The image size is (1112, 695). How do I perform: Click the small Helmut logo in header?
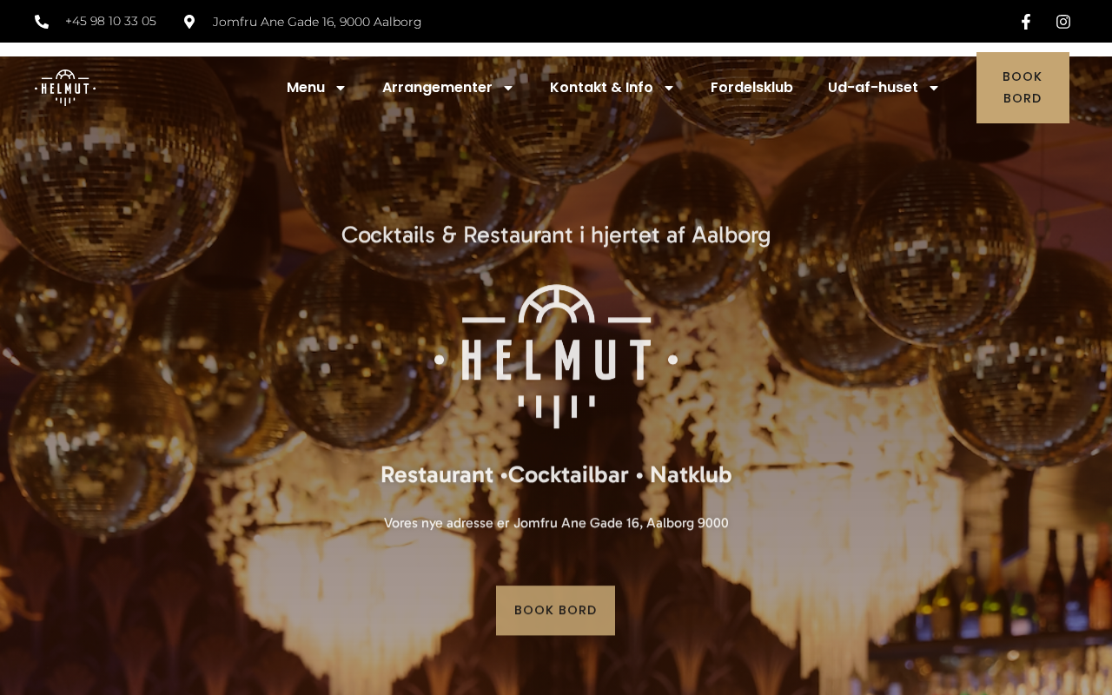(x=65, y=88)
